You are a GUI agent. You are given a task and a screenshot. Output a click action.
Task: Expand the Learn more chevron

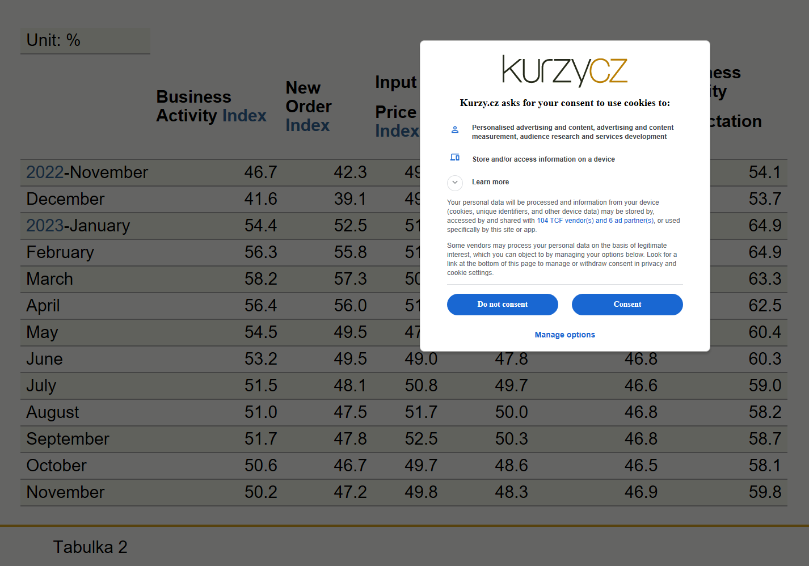tap(455, 183)
